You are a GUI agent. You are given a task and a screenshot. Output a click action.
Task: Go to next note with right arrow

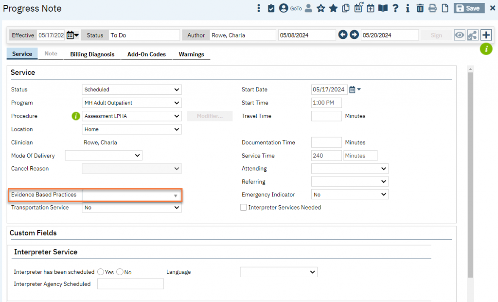[354, 35]
